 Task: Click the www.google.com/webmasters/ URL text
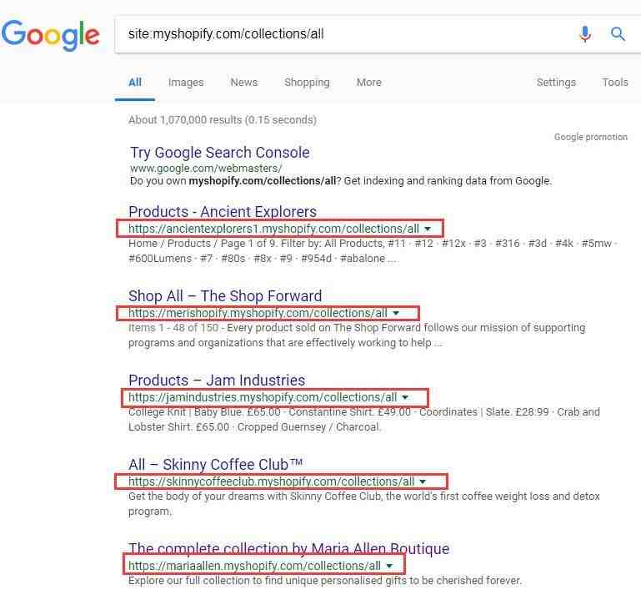pyautogui.click(x=206, y=169)
